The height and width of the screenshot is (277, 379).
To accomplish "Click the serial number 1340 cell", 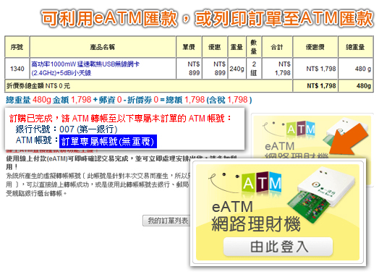I will coord(17,69).
